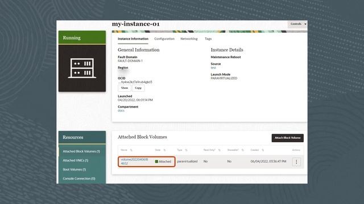Sort by the Type column arrows

(x=186, y=150)
